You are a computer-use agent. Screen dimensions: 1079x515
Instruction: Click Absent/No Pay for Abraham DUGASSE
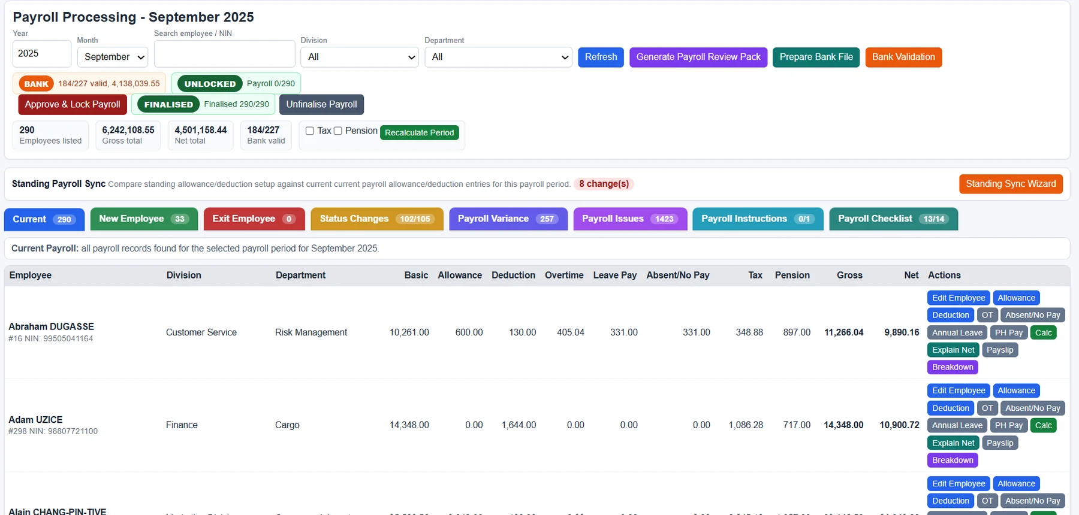1032,315
